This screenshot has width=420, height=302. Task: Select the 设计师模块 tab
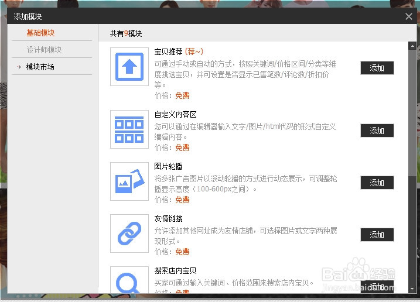(44, 50)
